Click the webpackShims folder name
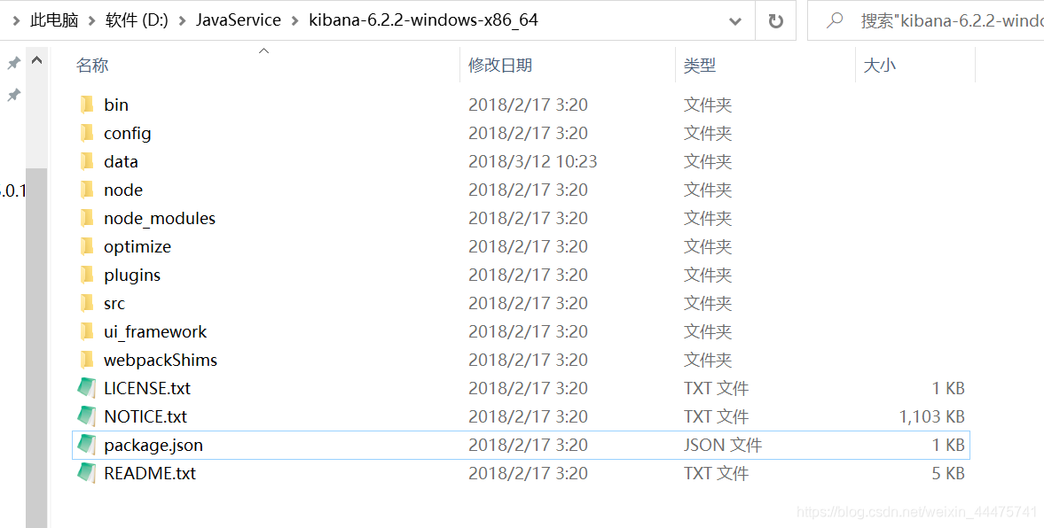Image resolution: width=1044 pixels, height=528 pixels. pyautogui.click(x=161, y=360)
